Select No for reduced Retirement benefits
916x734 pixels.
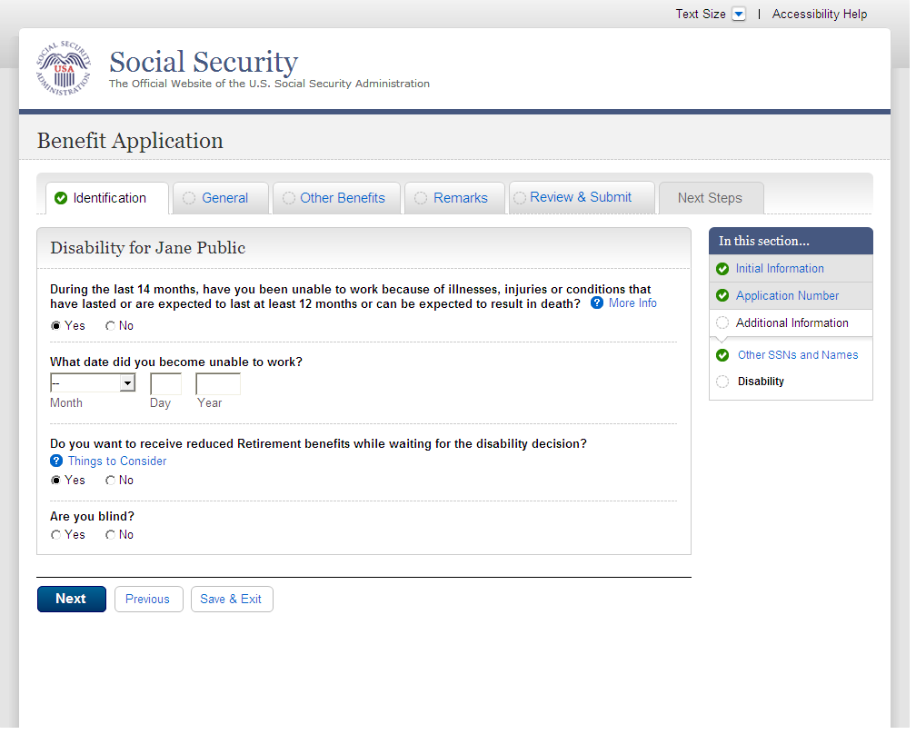[111, 481]
